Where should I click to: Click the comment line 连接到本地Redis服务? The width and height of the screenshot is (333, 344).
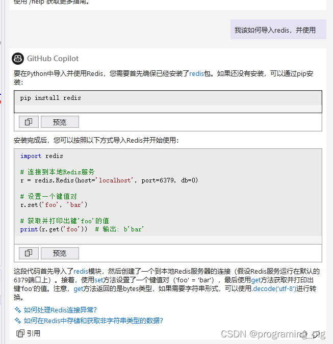click(x=58, y=172)
